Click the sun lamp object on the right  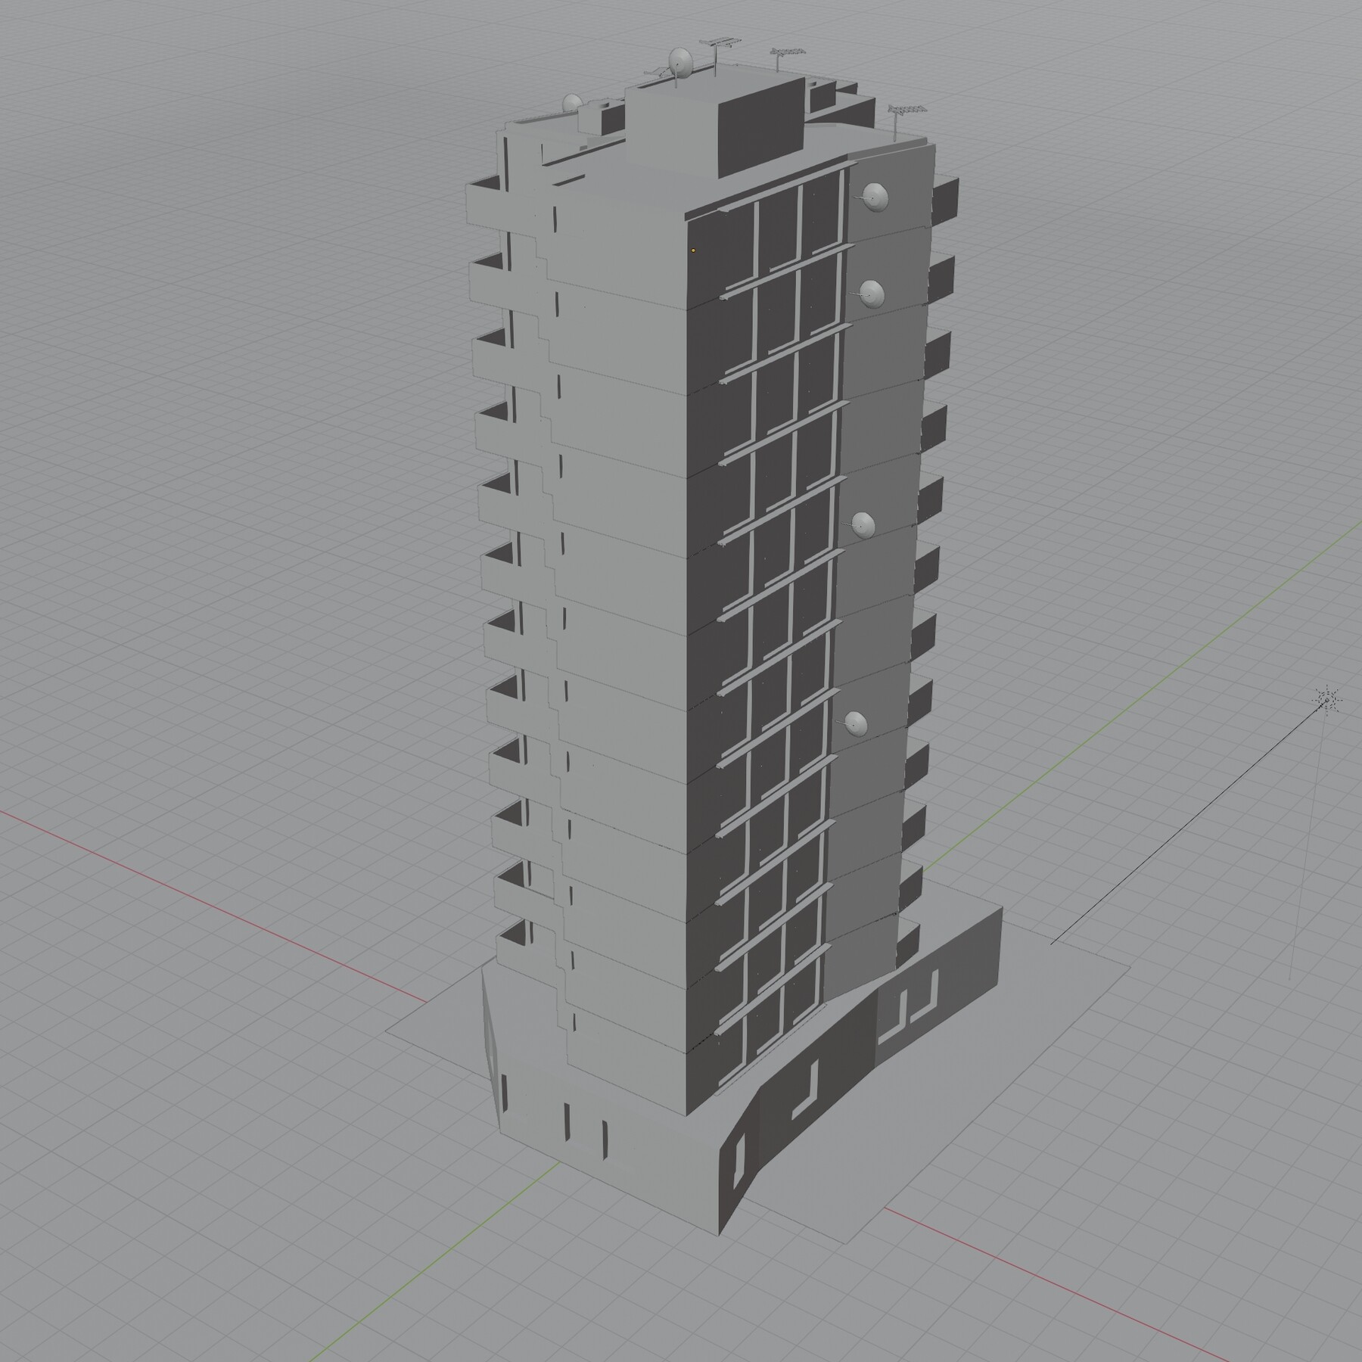point(1326,700)
